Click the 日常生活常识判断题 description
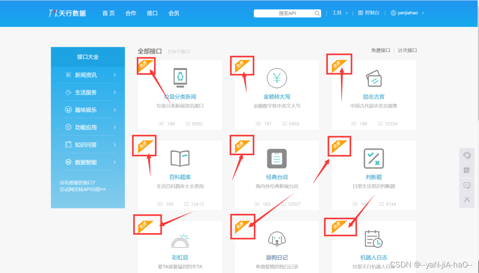 (373, 186)
